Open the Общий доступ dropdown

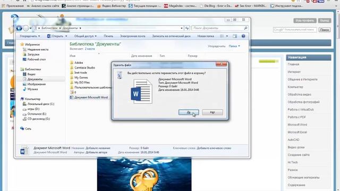pyautogui.click(x=86, y=36)
